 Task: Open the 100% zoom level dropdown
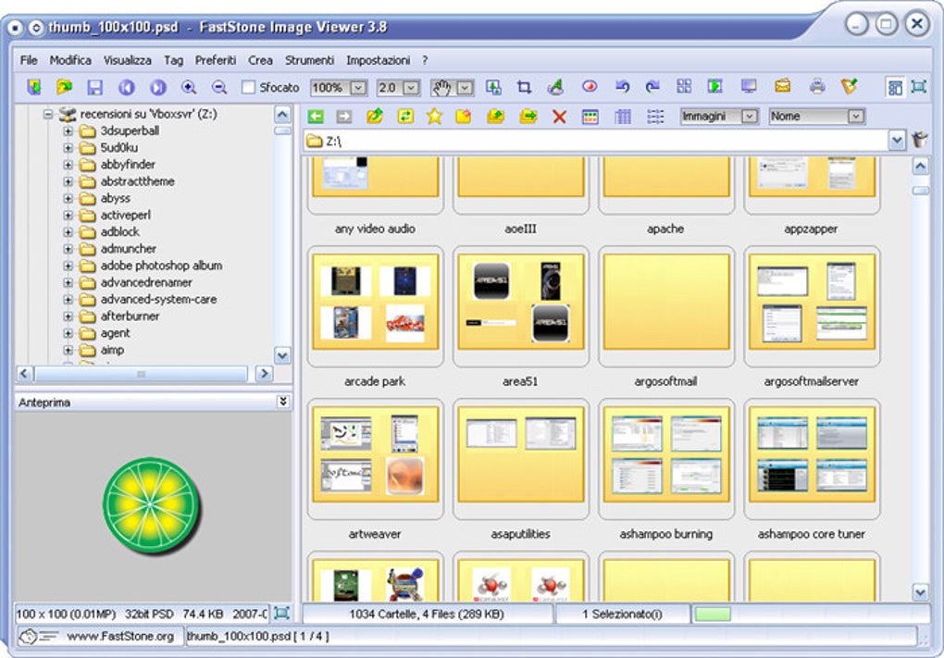coord(356,88)
